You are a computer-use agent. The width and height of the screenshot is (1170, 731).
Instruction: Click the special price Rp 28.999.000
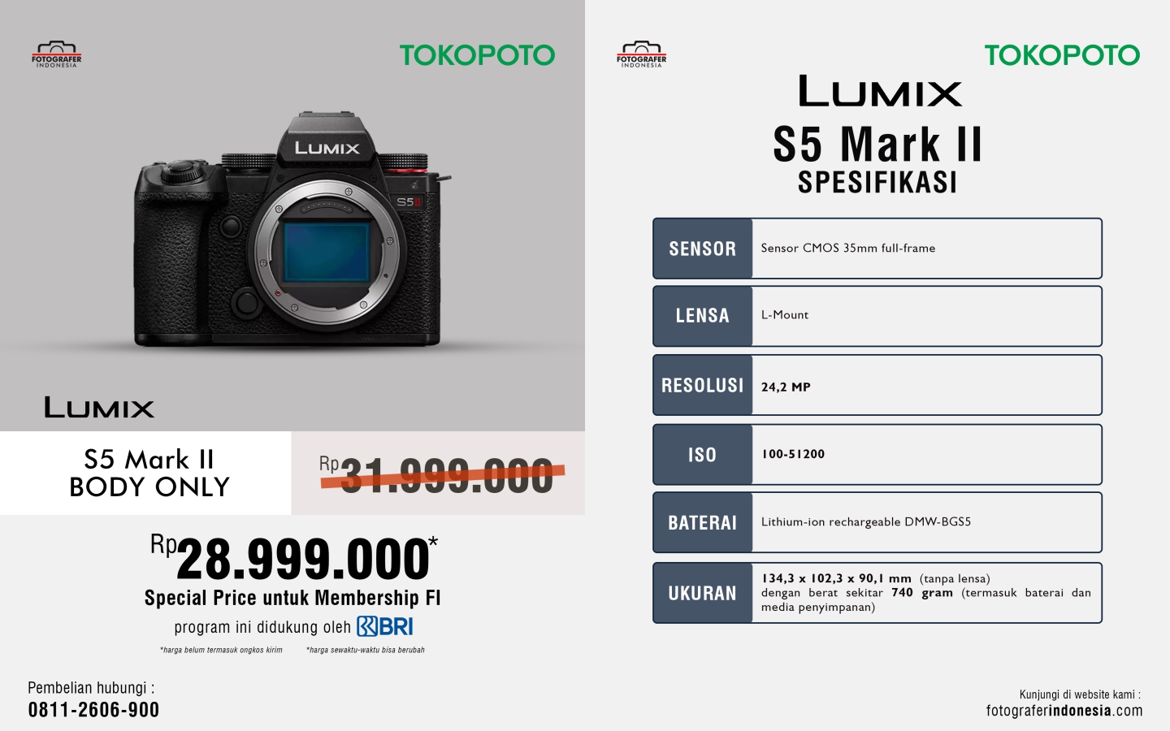click(294, 558)
